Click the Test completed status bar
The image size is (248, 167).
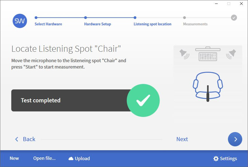[71, 100]
